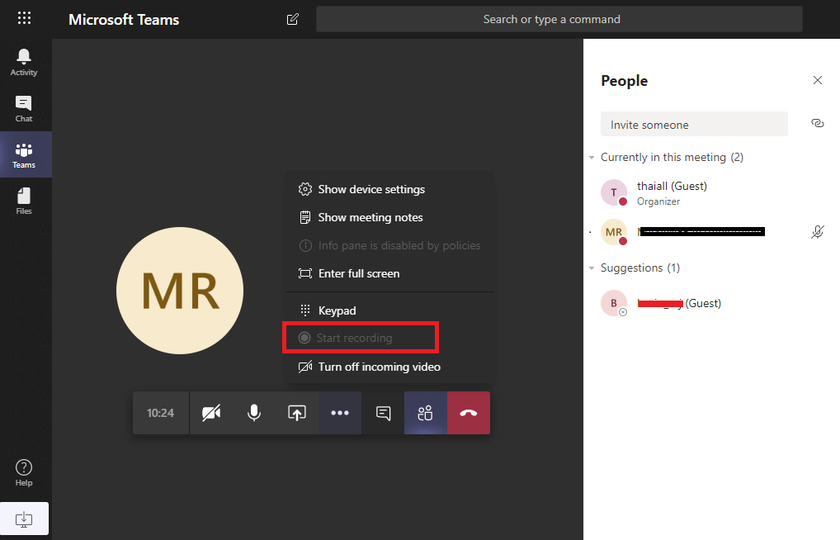Click the new chat compose icon
This screenshot has height=540, width=840.
click(x=292, y=19)
